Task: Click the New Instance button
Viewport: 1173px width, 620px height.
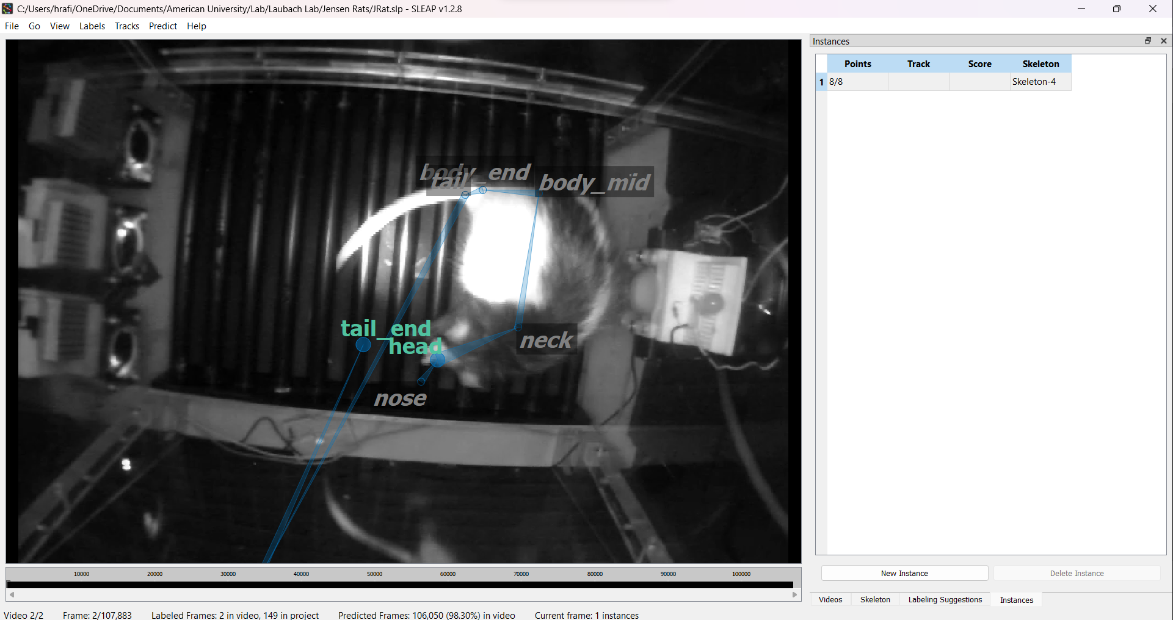Action: point(904,573)
